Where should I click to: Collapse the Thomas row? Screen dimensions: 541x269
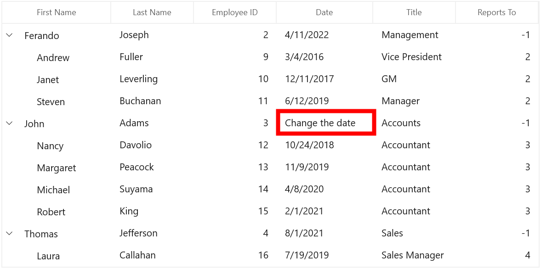9,234
